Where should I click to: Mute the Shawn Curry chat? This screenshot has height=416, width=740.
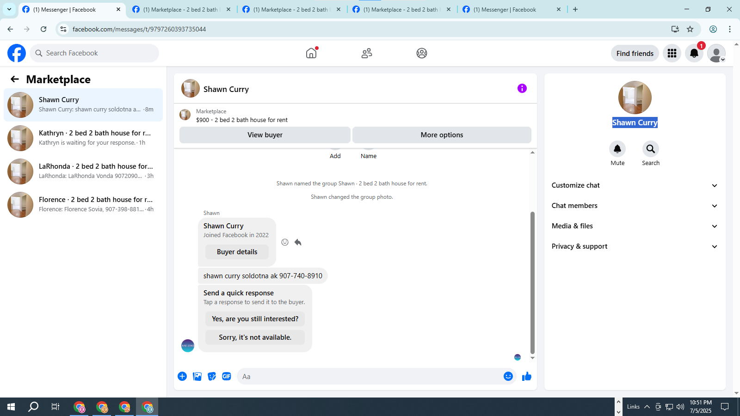pyautogui.click(x=617, y=149)
